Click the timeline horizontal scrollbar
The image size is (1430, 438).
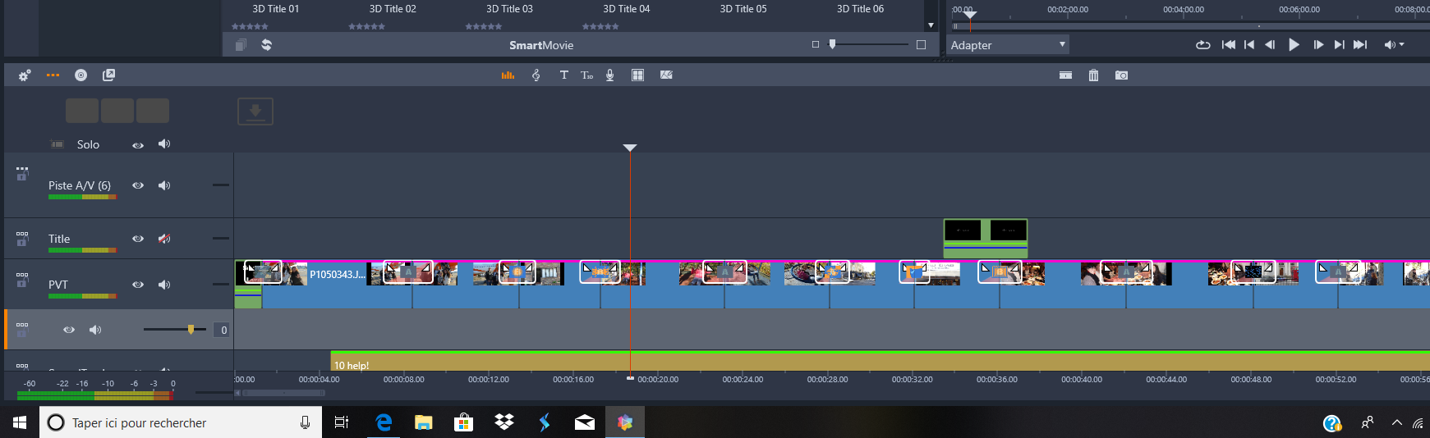283,393
